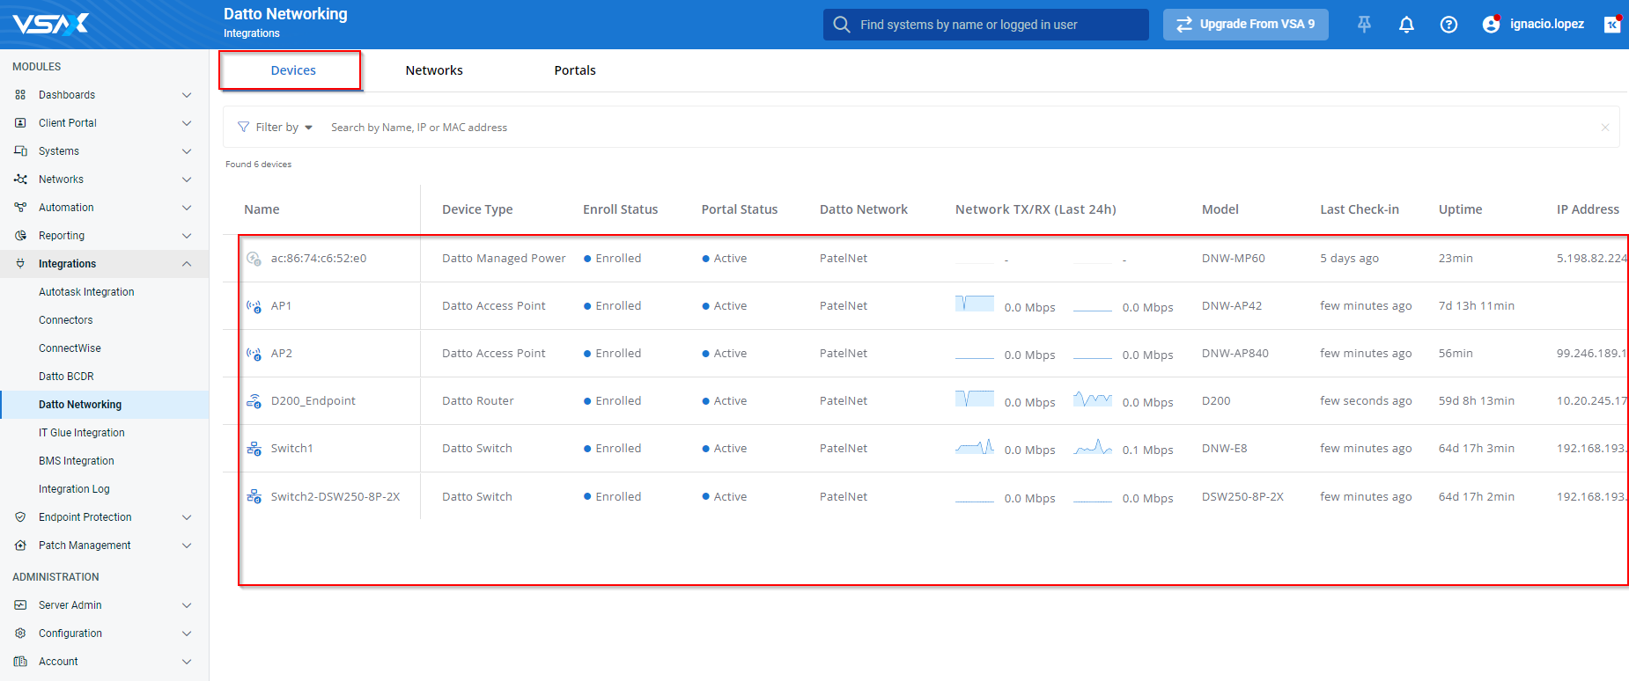Click the Switch1 device icon
Viewport: 1629px width, 681px height.
click(x=254, y=449)
